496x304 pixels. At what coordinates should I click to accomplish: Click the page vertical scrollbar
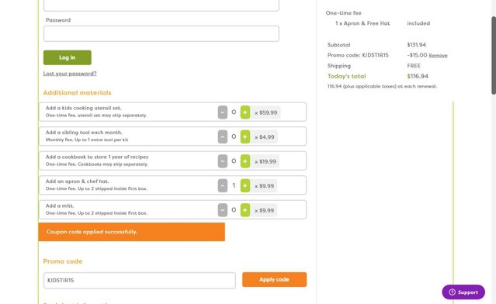494,56
